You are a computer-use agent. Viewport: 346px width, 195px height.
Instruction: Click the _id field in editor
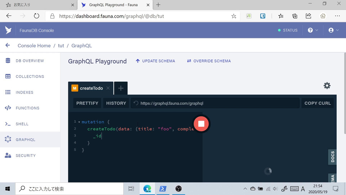pos(97,136)
